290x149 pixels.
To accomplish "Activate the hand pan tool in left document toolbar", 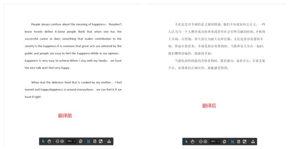I will [49, 141].
